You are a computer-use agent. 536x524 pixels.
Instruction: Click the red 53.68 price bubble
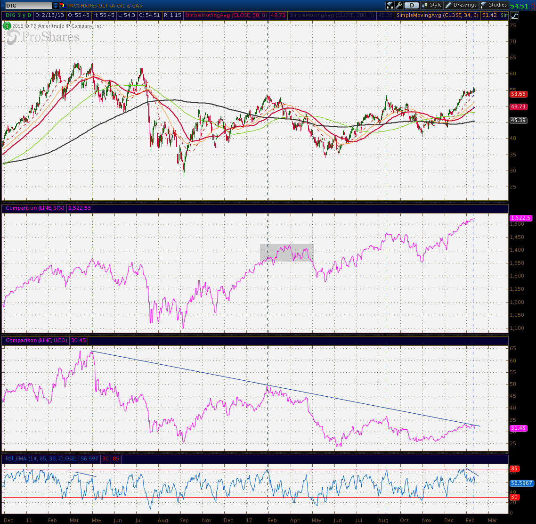pos(518,94)
